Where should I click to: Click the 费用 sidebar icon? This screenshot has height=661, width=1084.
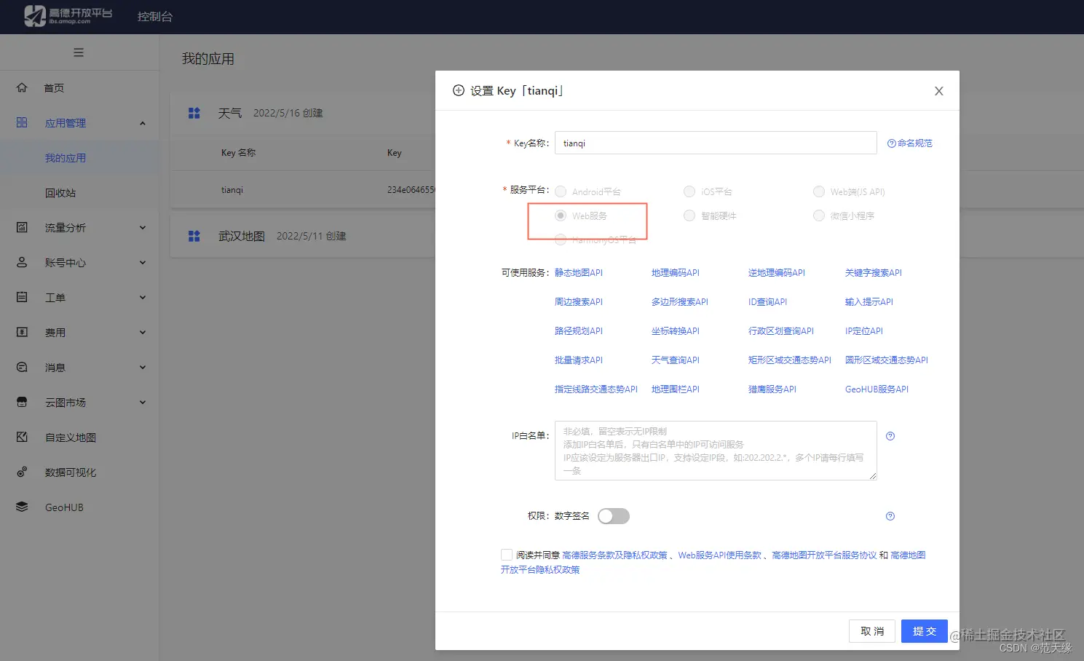tap(21, 332)
